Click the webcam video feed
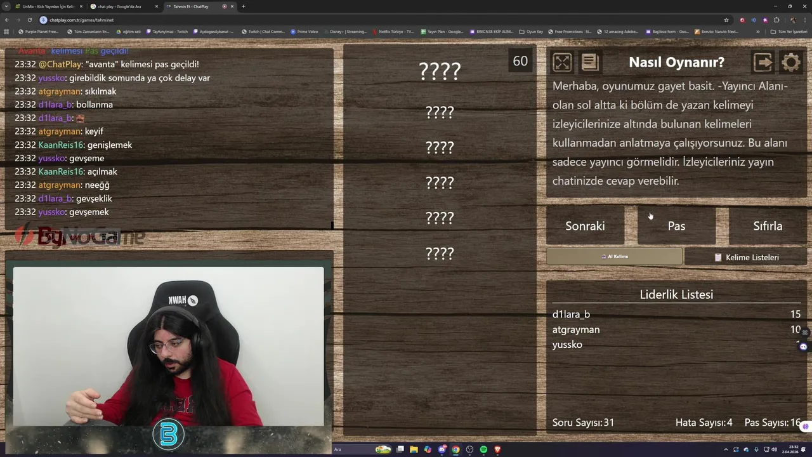This screenshot has height=457, width=812. coord(168,346)
